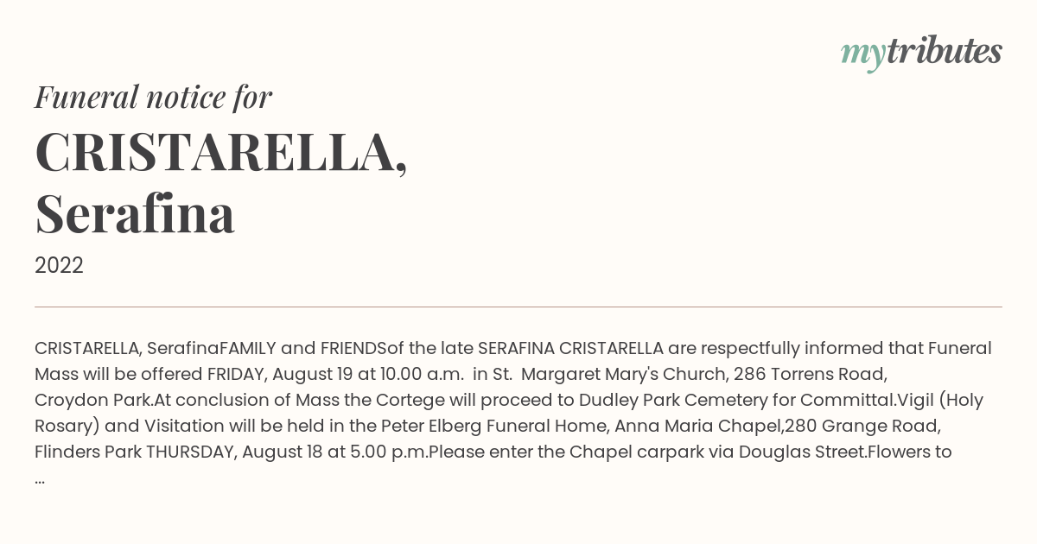Image resolution: width=1037 pixels, height=544 pixels.
Task: Click the 'FAMILY and FRIENDS' text
Action: [x=303, y=349]
